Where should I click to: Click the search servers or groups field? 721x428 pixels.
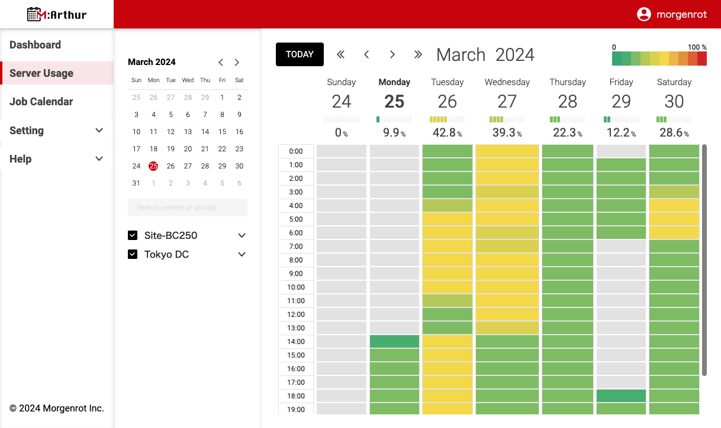point(187,207)
